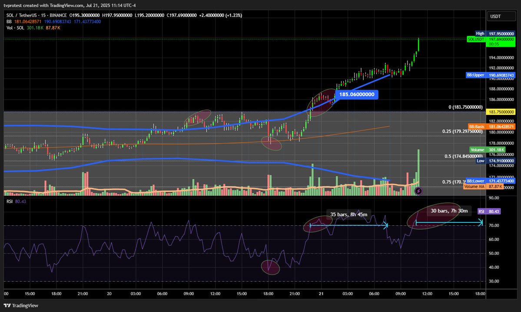Click the 194.00000000 price axis tick

point(501,58)
